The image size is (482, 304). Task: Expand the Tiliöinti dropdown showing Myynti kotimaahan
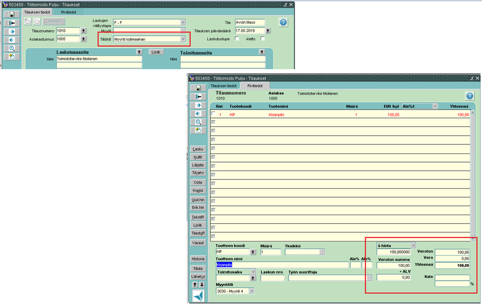point(182,39)
